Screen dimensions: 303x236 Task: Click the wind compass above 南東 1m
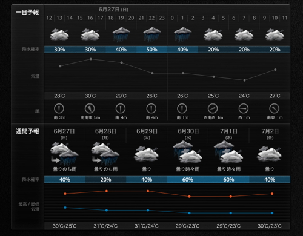coord(275,108)
